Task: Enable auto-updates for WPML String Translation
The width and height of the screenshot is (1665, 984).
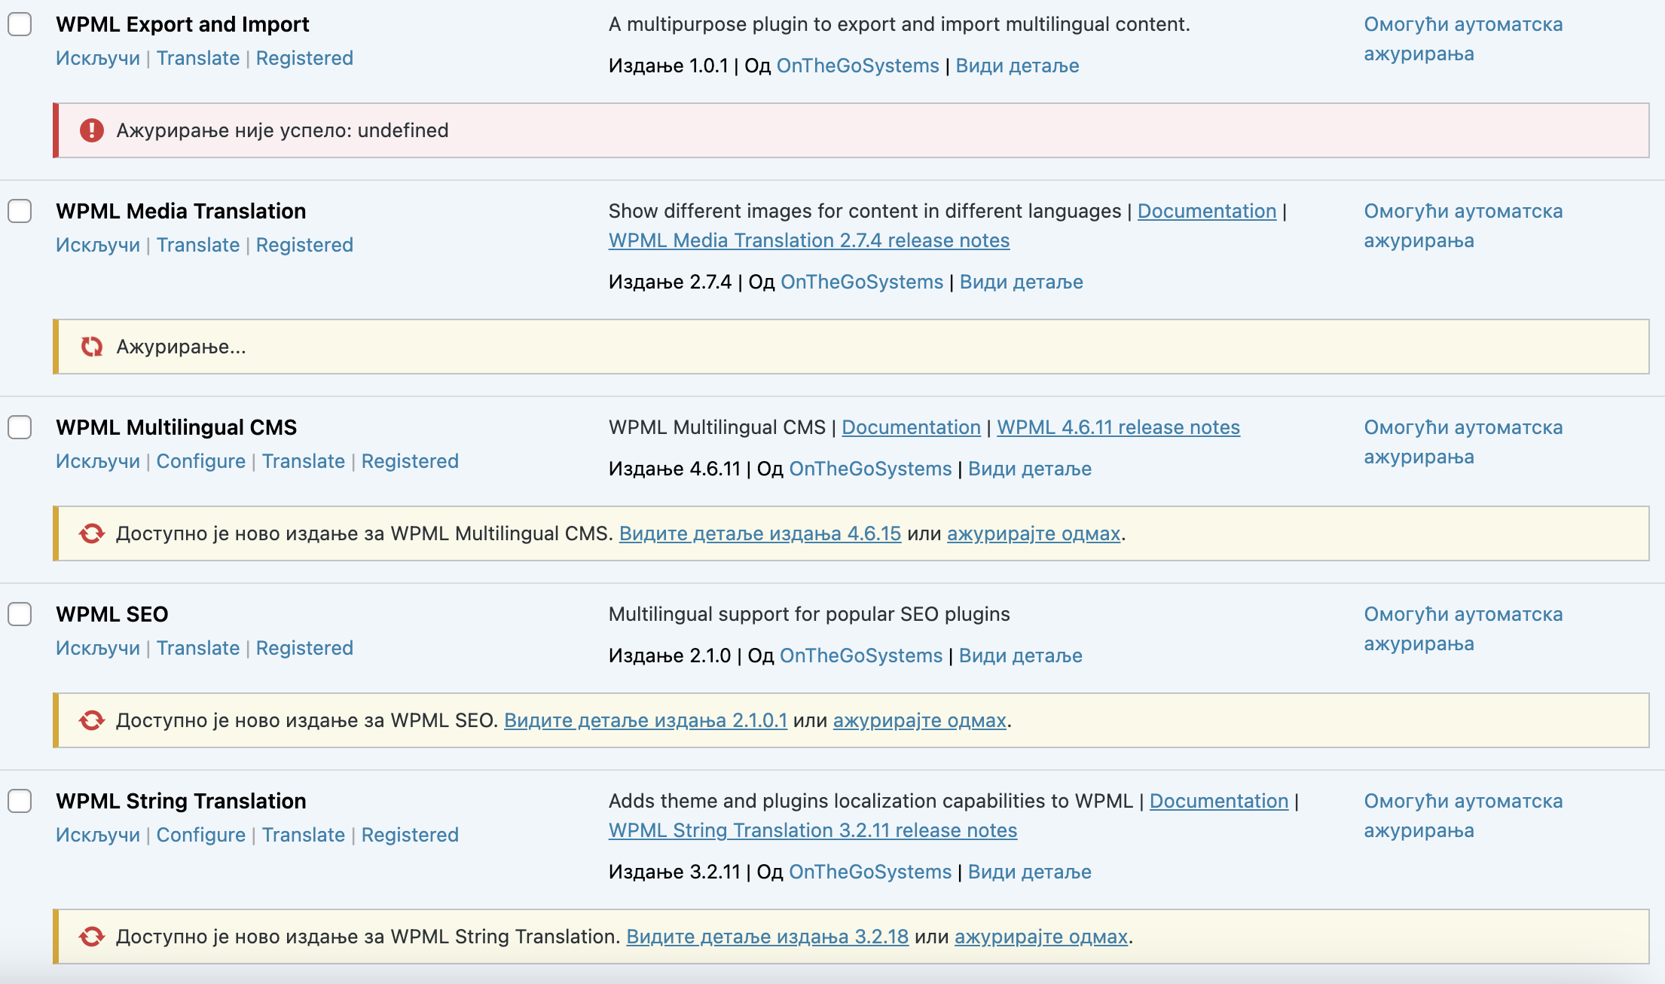Action: 1463,816
